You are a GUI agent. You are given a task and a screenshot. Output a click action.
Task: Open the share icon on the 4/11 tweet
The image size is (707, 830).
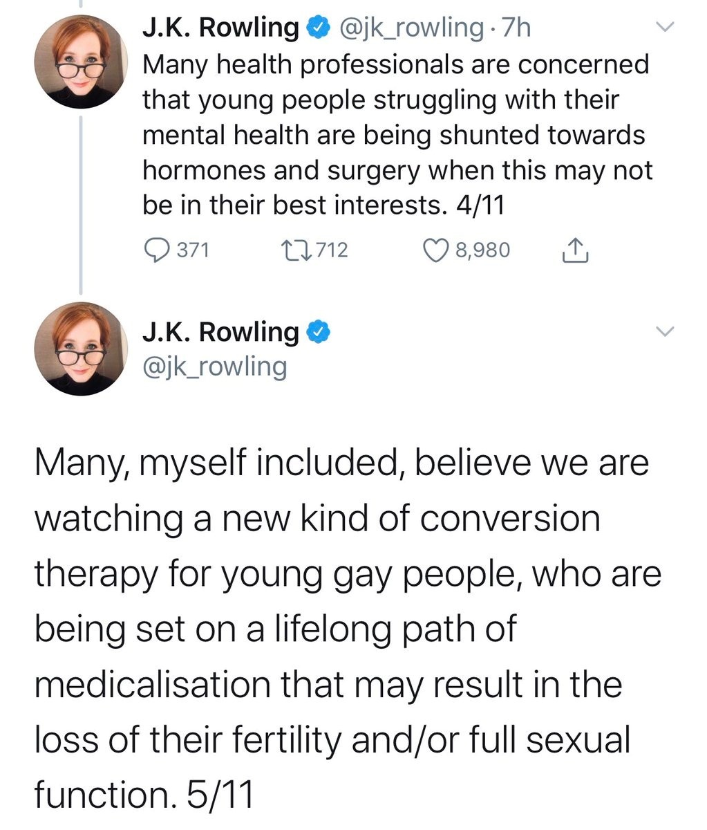pos(575,250)
